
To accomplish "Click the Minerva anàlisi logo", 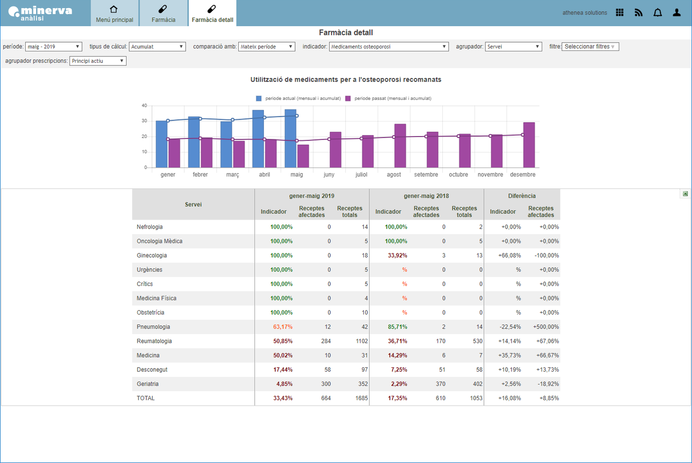I will point(40,13).
